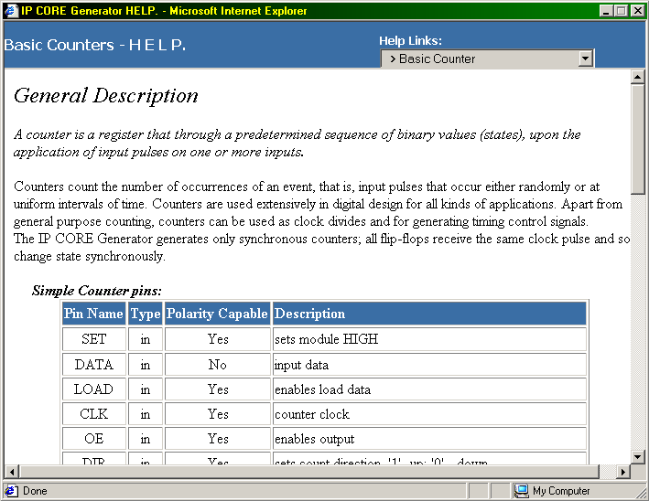Click the 'in' type cell in LOAD row

click(146, 389)
